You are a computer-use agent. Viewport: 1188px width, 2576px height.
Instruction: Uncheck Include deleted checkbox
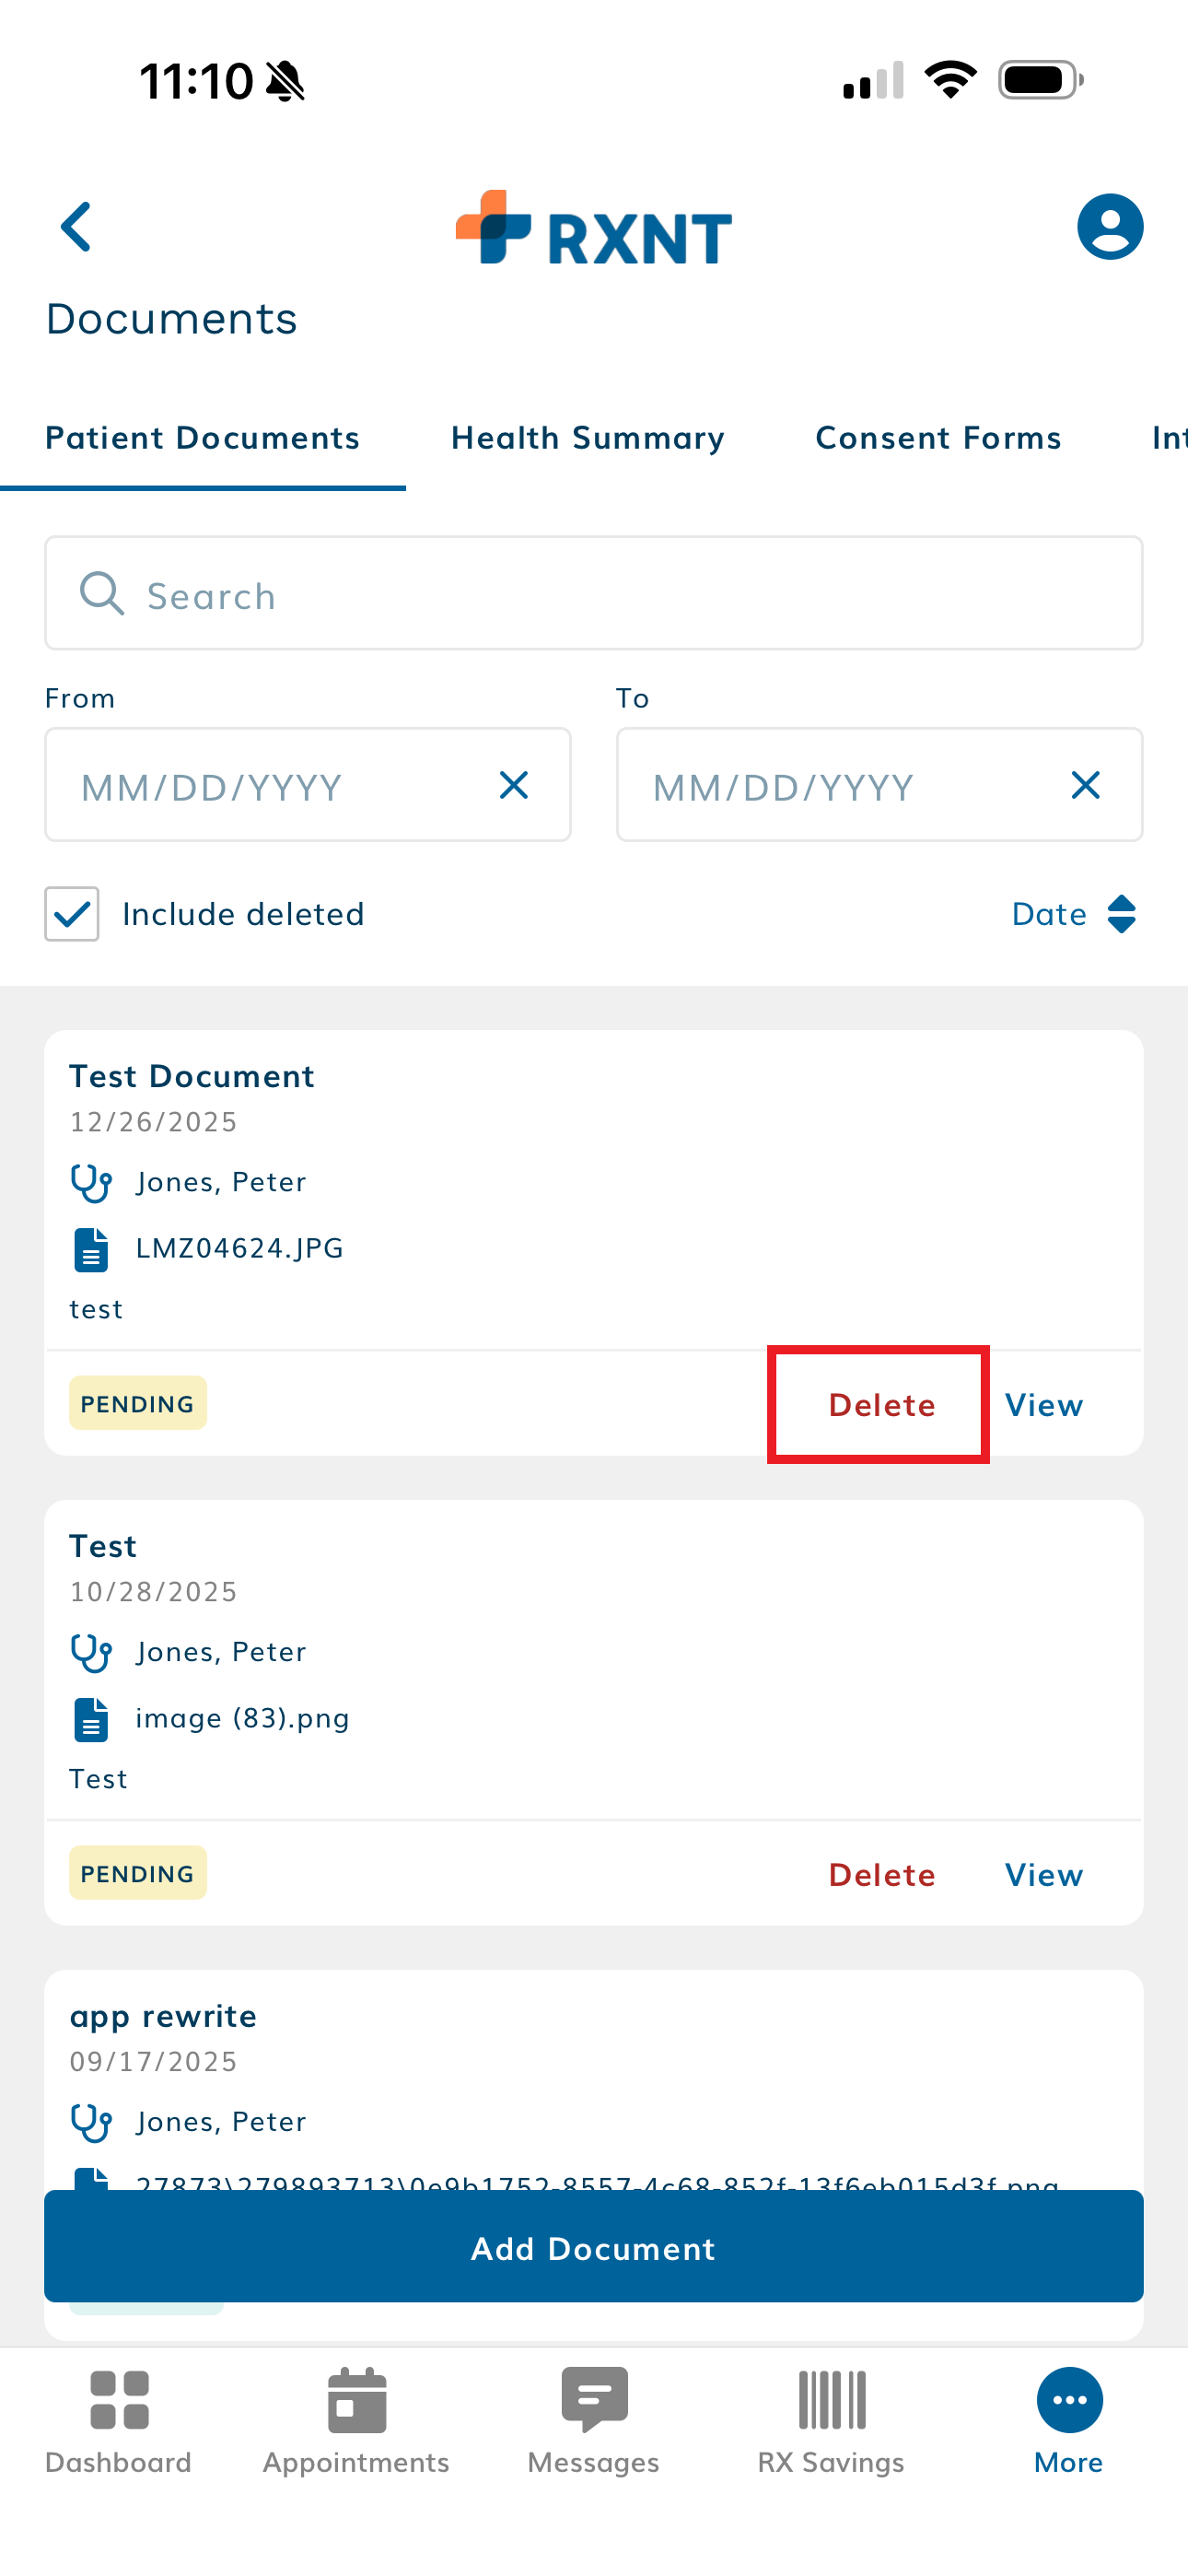[72, 914]
